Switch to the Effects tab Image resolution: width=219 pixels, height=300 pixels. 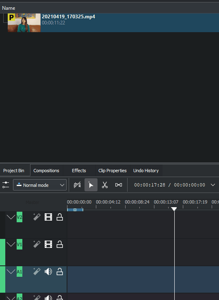click(79, 171)
